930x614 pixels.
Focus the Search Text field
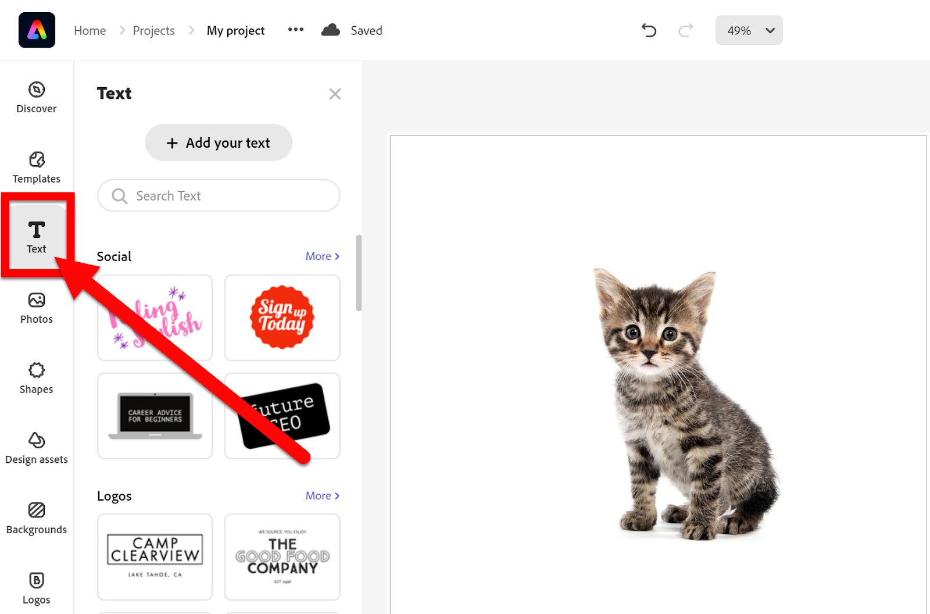pyautogui.click(x=219, y=196)
